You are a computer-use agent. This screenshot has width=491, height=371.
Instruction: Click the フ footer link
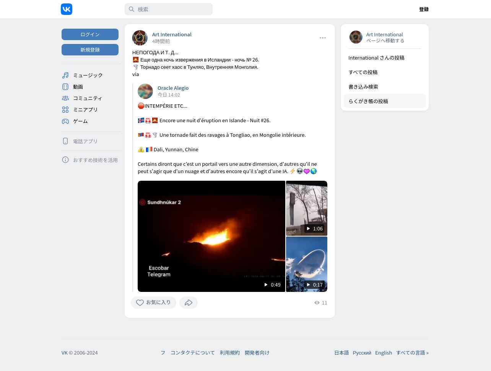163,353
